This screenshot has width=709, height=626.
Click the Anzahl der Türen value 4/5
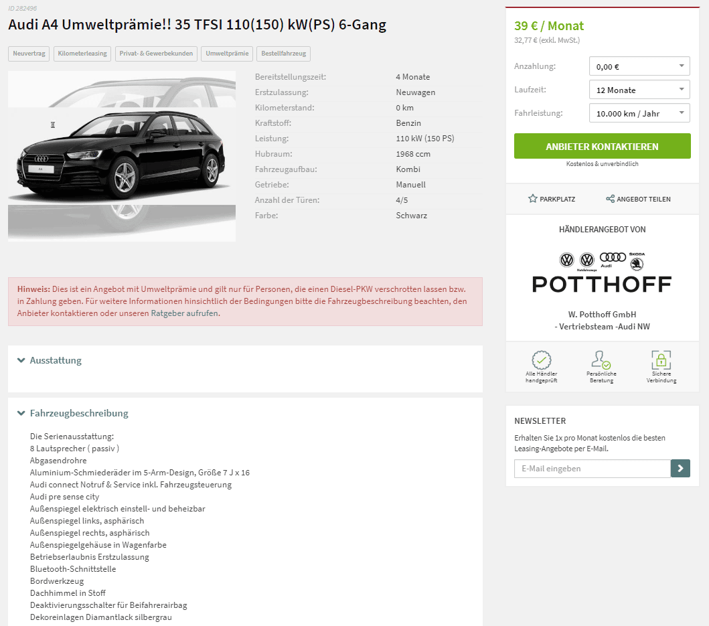[402, 200]
